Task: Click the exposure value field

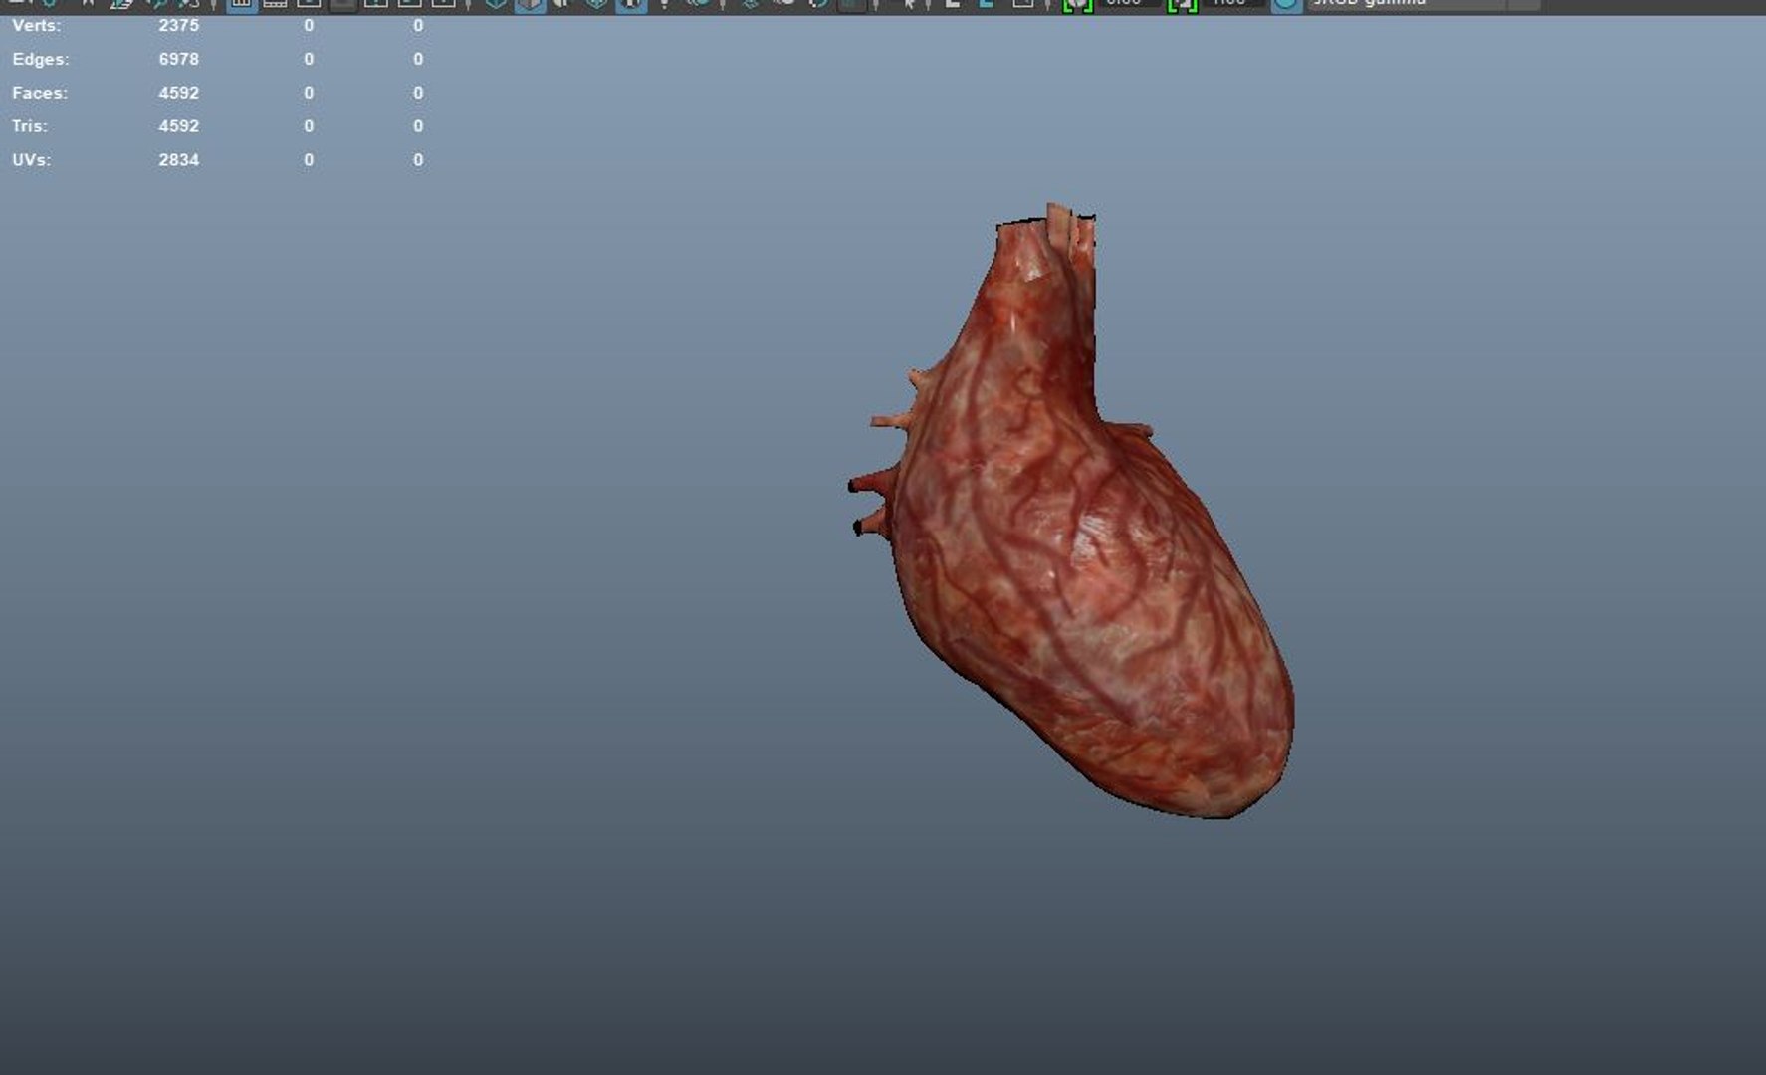Action: (x=1128, y=3)
